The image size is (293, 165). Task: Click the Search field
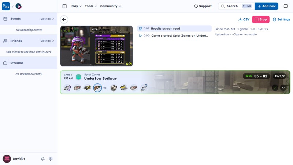pyautogui.click(x=236, y=6)
